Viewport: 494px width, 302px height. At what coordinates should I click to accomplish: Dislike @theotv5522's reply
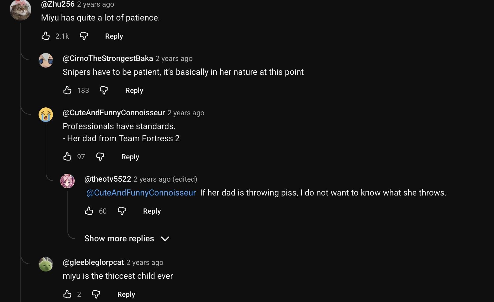(x=122, y=211)
